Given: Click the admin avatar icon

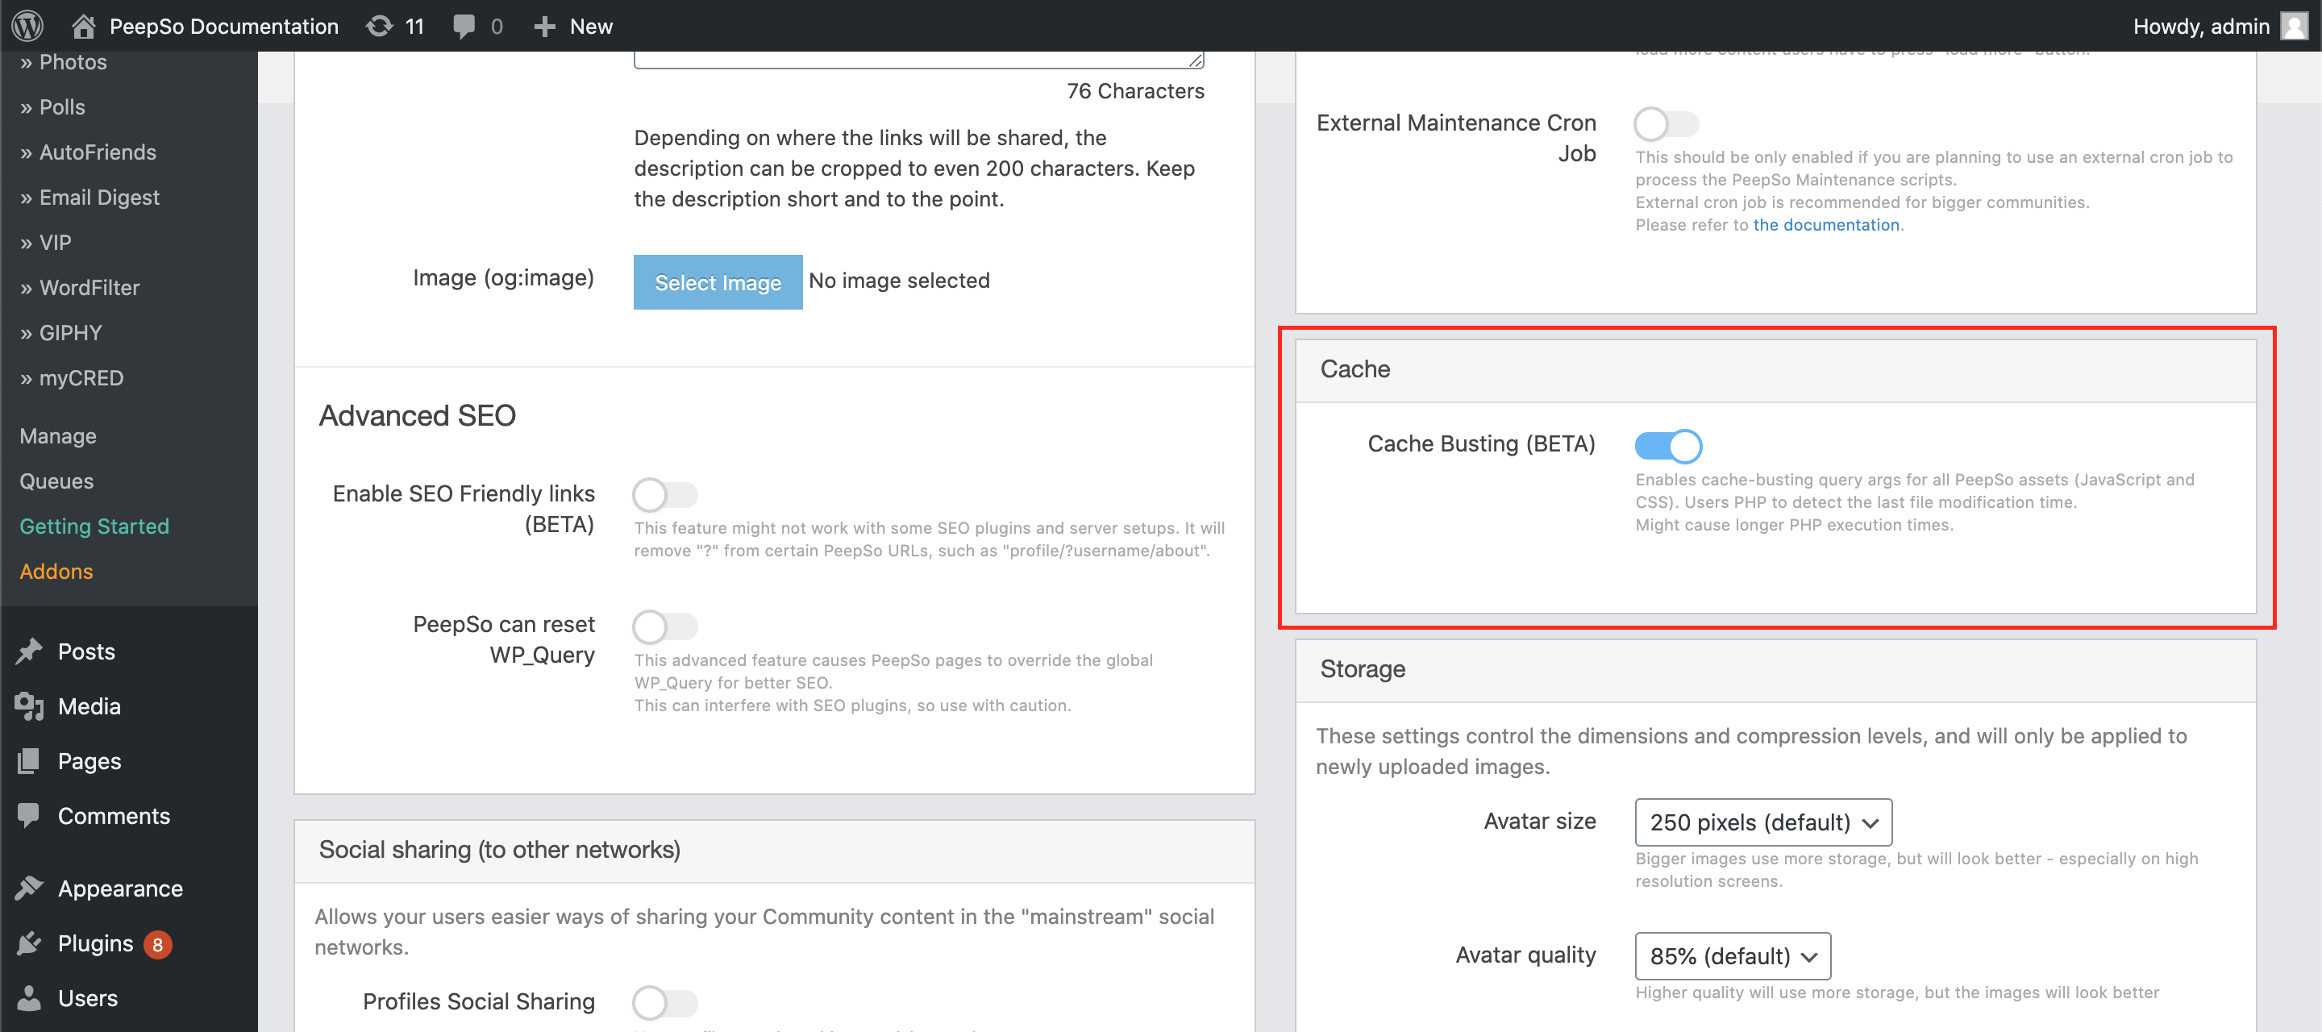Looking at the screenshot, I should pos(2295,26).
